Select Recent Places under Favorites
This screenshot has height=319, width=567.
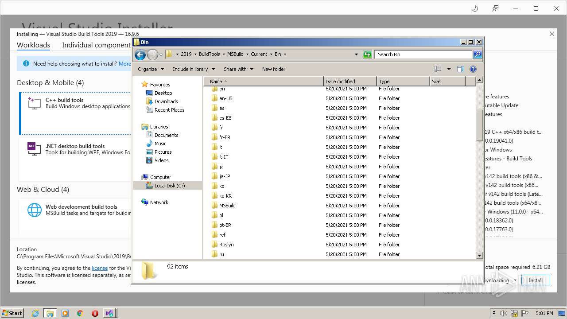[x=169, y=110]
